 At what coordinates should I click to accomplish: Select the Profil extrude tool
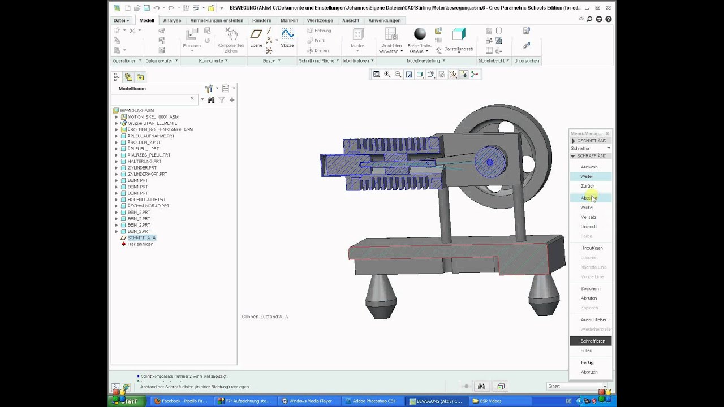click(316, 41)
